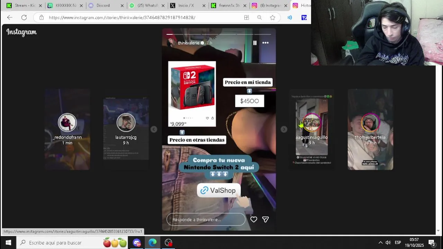Click the story progress bar at top
Screen dimensions: 443x249
tap(219, 34)
